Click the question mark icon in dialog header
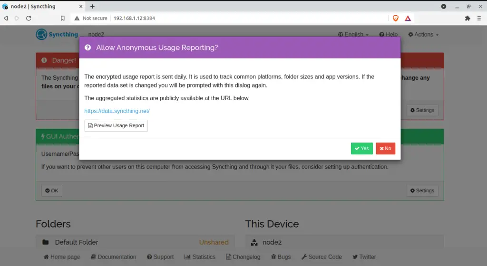This screenshot has height=266, width=487. [x=88, y=47]
